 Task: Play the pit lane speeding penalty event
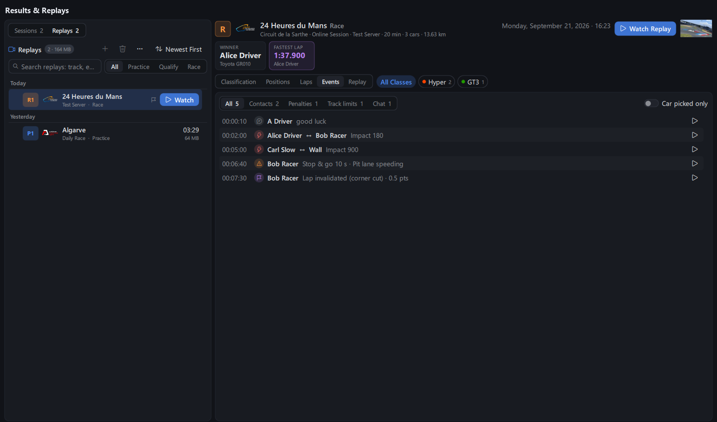tap(695, 164)
